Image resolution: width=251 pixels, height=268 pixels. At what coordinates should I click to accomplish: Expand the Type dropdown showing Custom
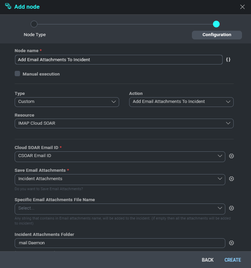(x=67, y=102)
